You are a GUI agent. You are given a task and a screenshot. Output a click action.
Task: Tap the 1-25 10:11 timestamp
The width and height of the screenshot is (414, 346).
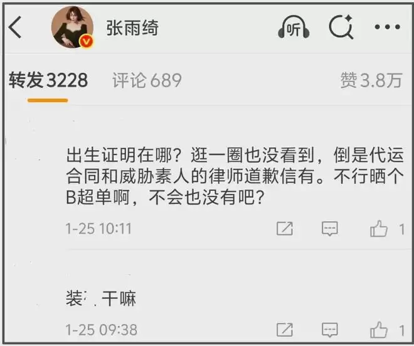pos(98,229)
